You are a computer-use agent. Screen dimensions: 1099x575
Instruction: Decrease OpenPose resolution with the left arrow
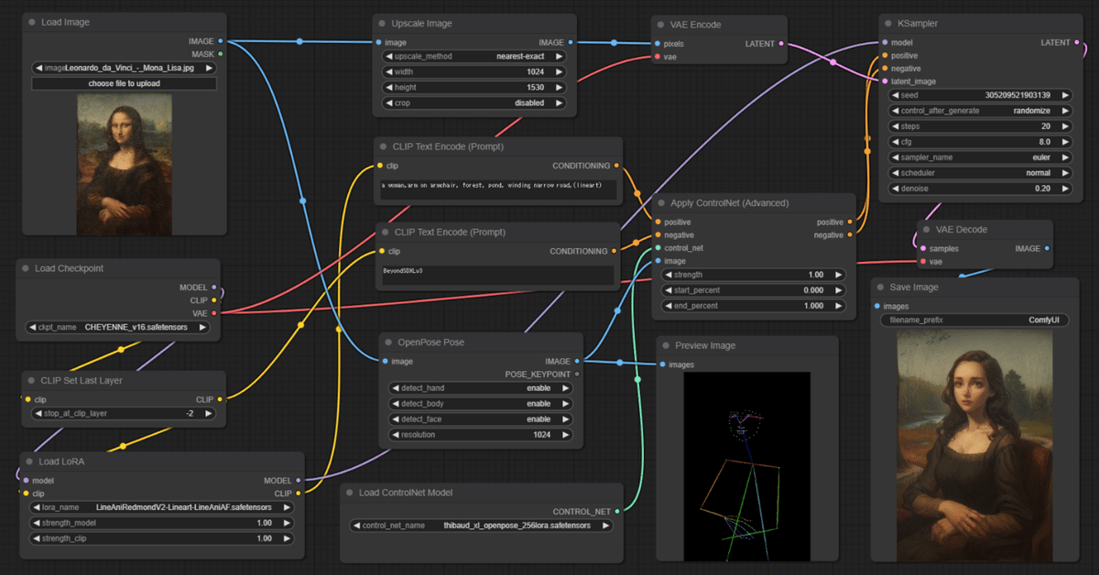coord(396,435)
